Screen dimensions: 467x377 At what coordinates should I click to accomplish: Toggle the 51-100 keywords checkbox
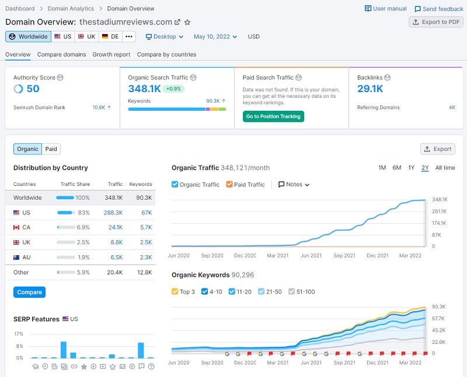(x=291, y=292)
